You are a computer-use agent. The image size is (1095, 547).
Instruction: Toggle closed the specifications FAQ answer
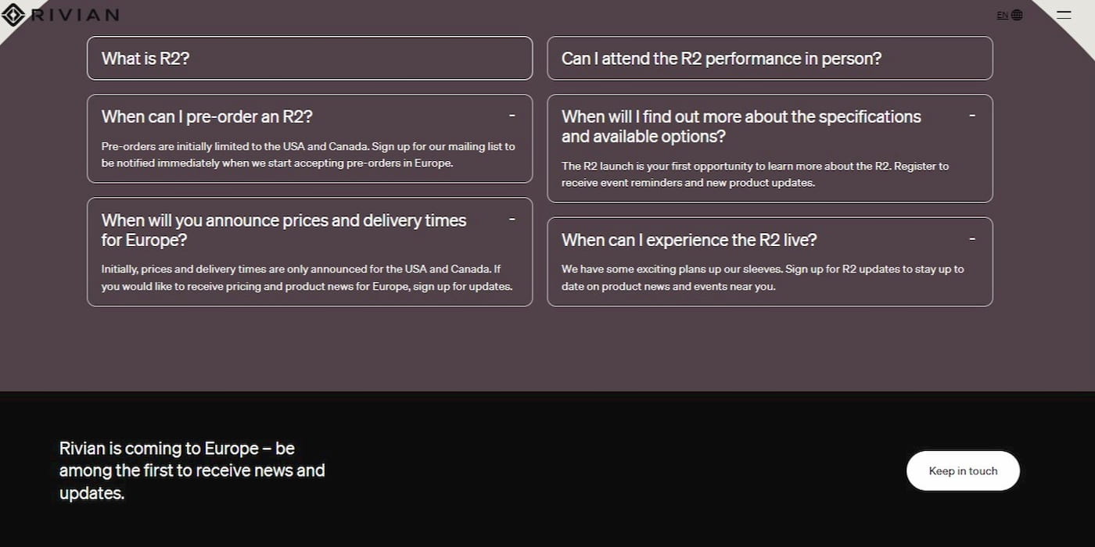point(741,126)
